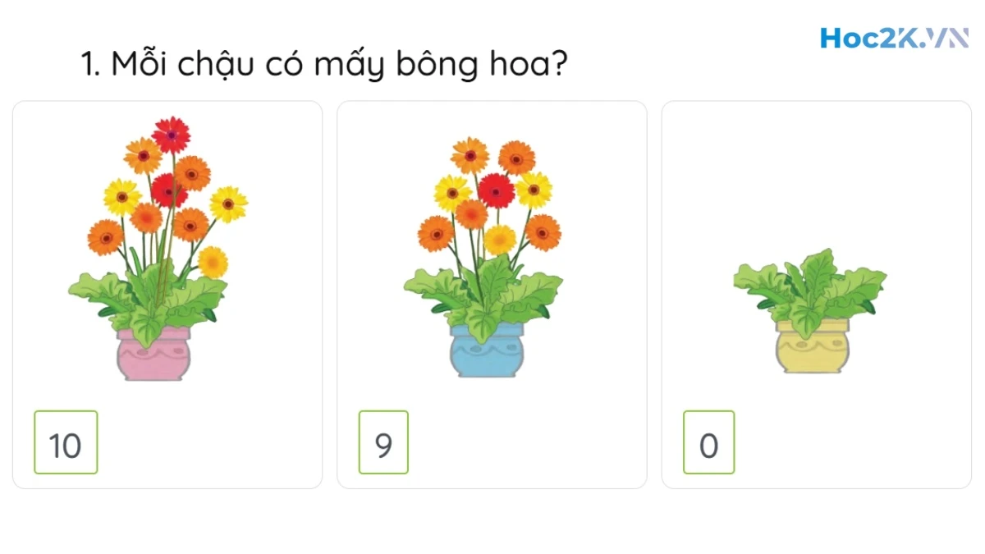Click the Hoc2K.VN logo
This screenshot has width=985, height=554.
[x=894, y=38]
